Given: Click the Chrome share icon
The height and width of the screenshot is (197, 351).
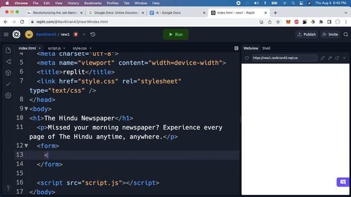Looking at the screenshot, I should (270, 22).
